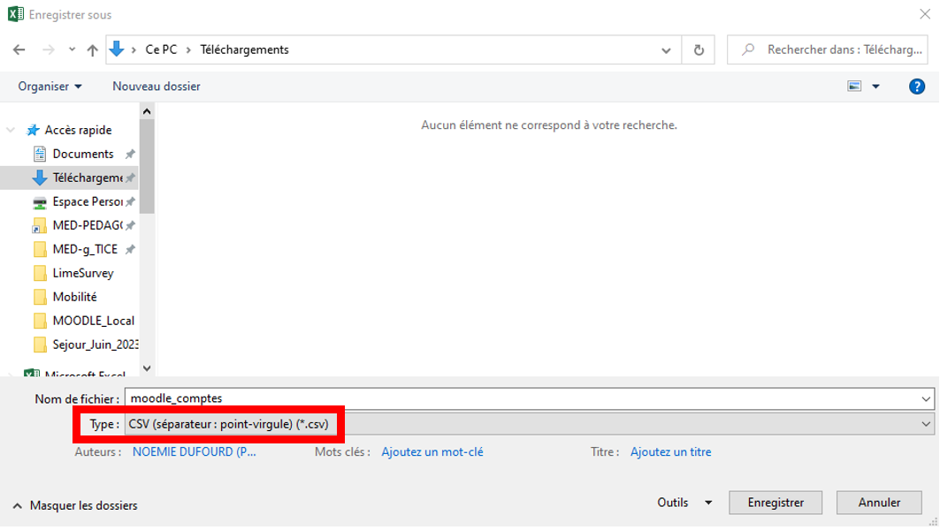Select Téléchargements in the sidebar
Screen dimensions: 940x530
(x=88, y=178)
